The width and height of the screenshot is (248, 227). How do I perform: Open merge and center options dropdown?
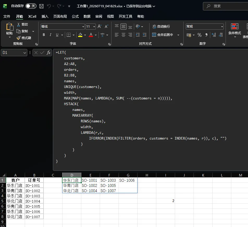tap(178, 35)
